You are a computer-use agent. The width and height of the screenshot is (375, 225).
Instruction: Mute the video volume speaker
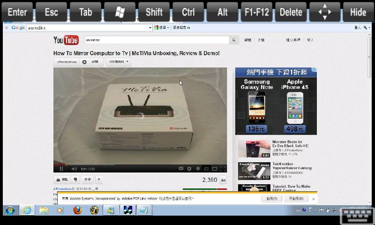click(x=74, y=169)
